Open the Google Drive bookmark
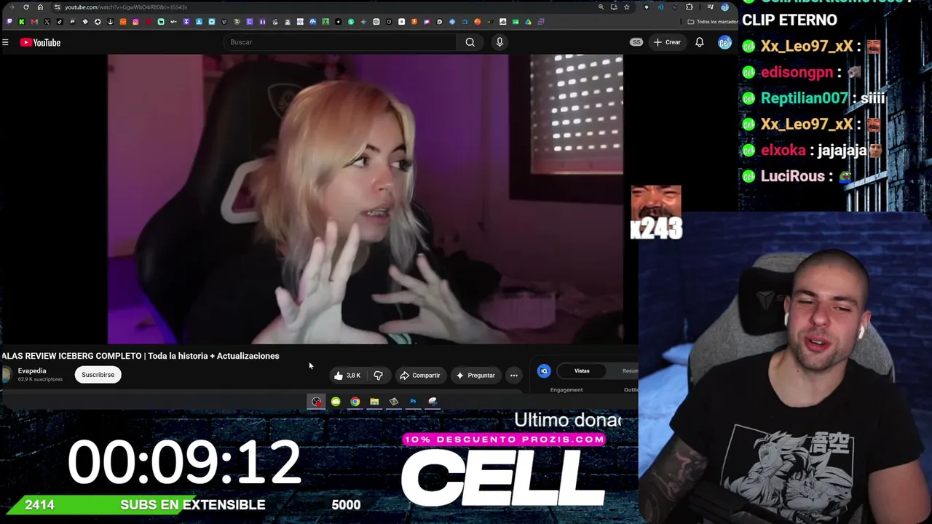 point(528,22)
